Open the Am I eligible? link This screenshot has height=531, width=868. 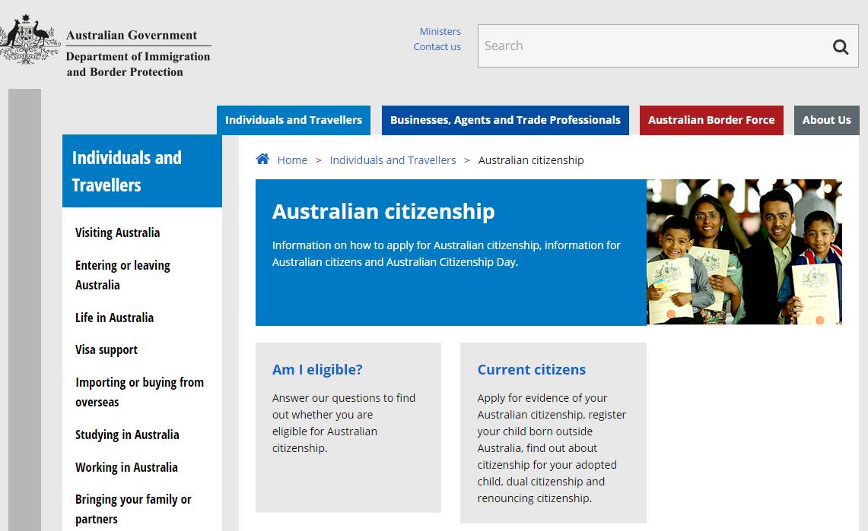317,370
